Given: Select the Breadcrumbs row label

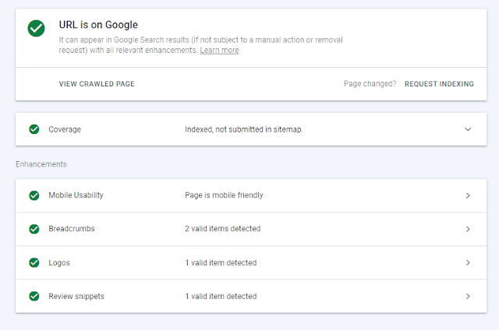Looking at the screenshot, I should coord(72,229).
